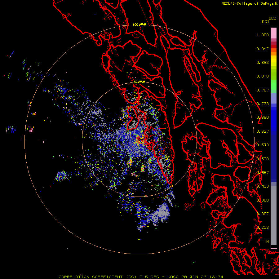Click the 50 NMI range ring label

139,82
